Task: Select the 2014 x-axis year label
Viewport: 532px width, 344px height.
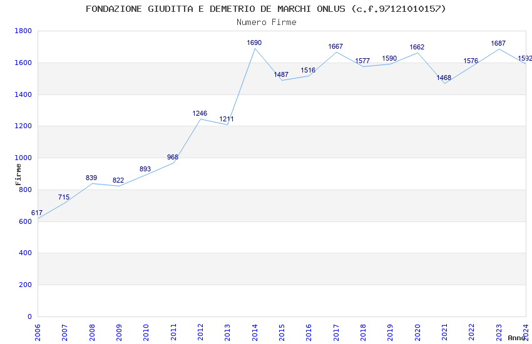Action: coord(255,333)
